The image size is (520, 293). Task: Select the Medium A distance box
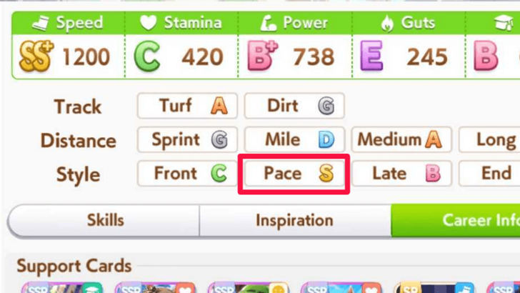point(401,139)
